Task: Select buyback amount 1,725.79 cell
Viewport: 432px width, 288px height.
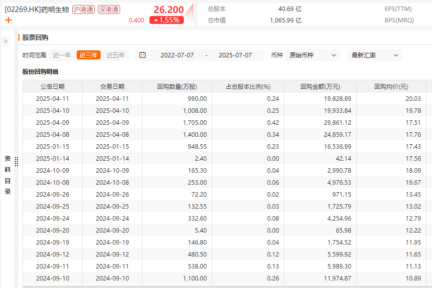Action: point(320,206)
